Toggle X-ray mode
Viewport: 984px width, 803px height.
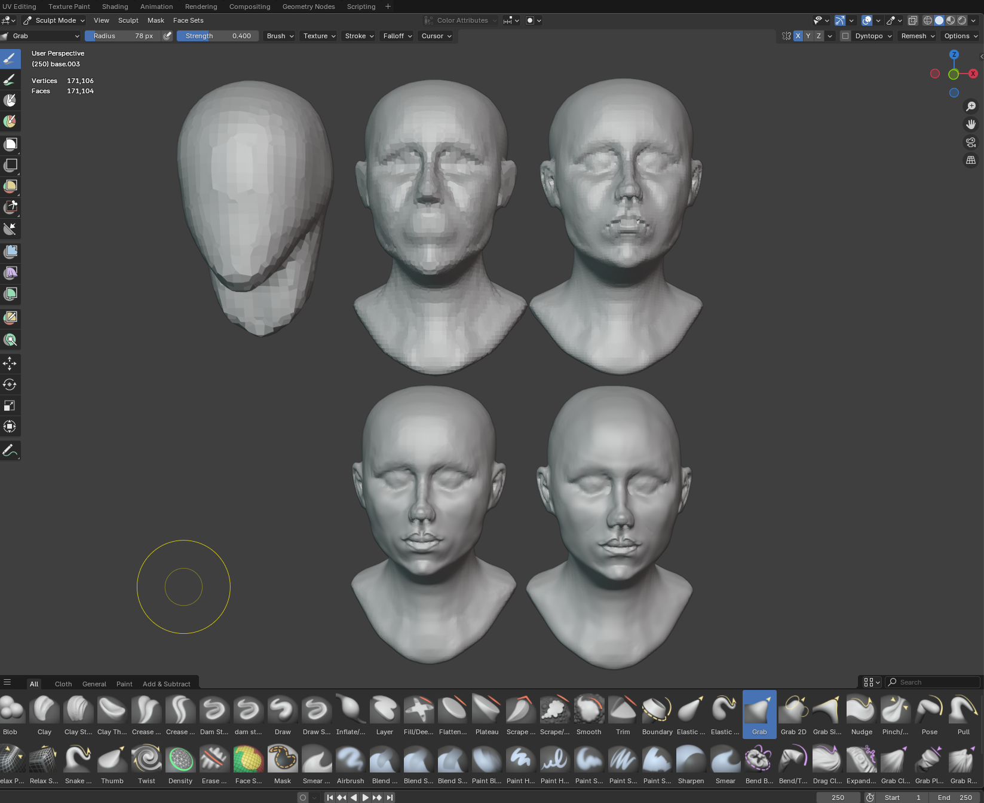[x=912, y=20]
